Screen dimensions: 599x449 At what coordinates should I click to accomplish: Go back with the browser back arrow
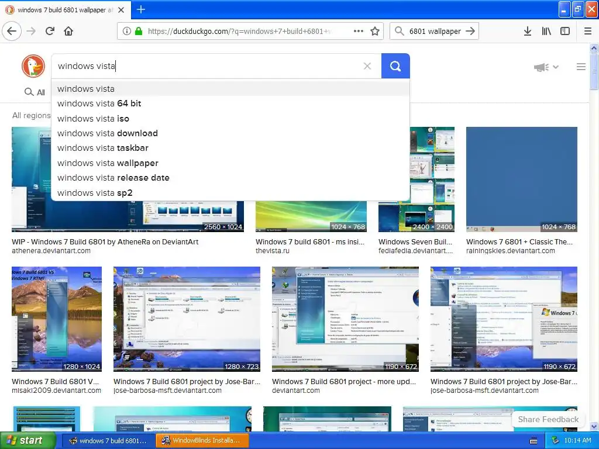pos(12,31)
